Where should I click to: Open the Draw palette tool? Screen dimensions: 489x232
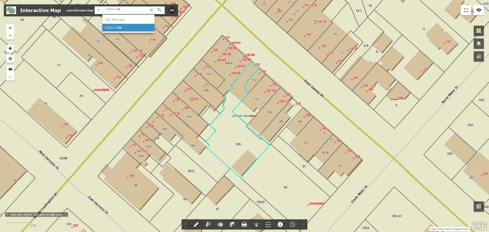pyautogui.click(x=220, y=225)
